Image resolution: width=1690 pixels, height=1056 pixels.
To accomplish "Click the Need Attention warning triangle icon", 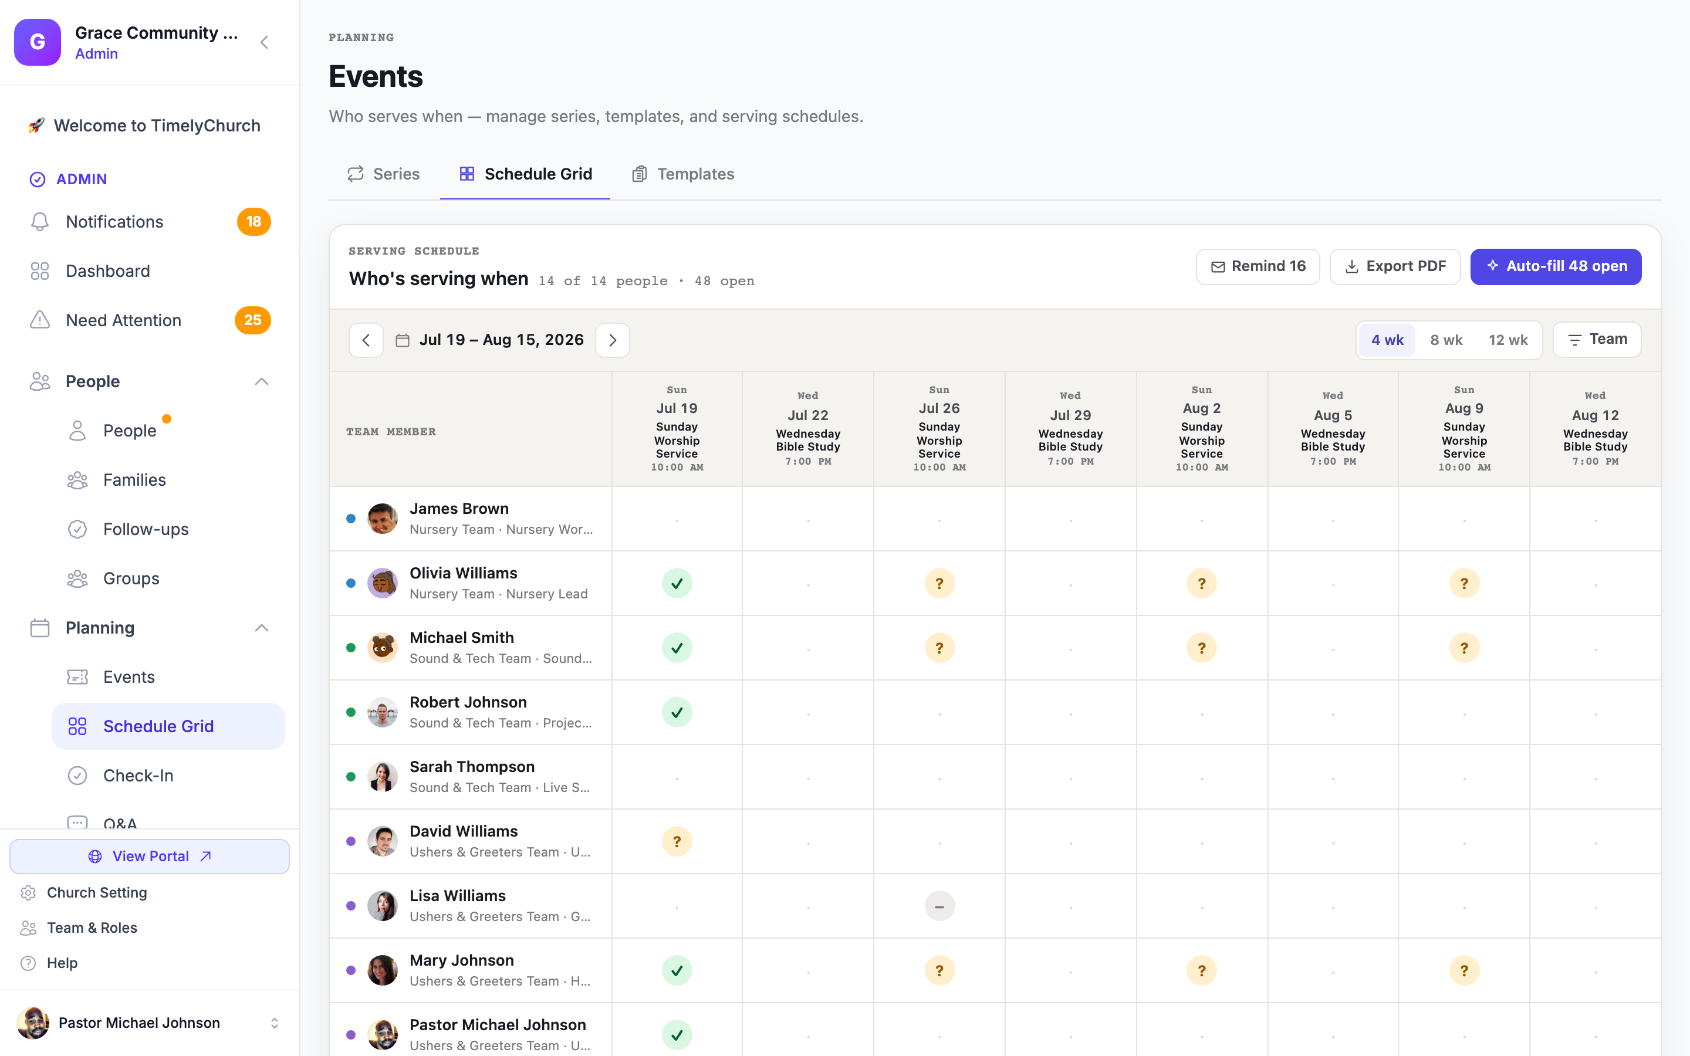I will pos(40,320).
